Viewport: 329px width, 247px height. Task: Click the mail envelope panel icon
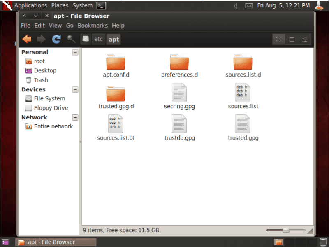(x=249, y=6)
